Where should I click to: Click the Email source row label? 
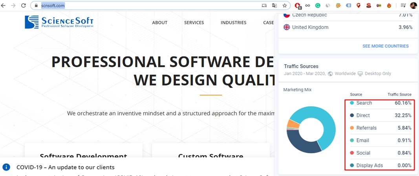point(362,141)
